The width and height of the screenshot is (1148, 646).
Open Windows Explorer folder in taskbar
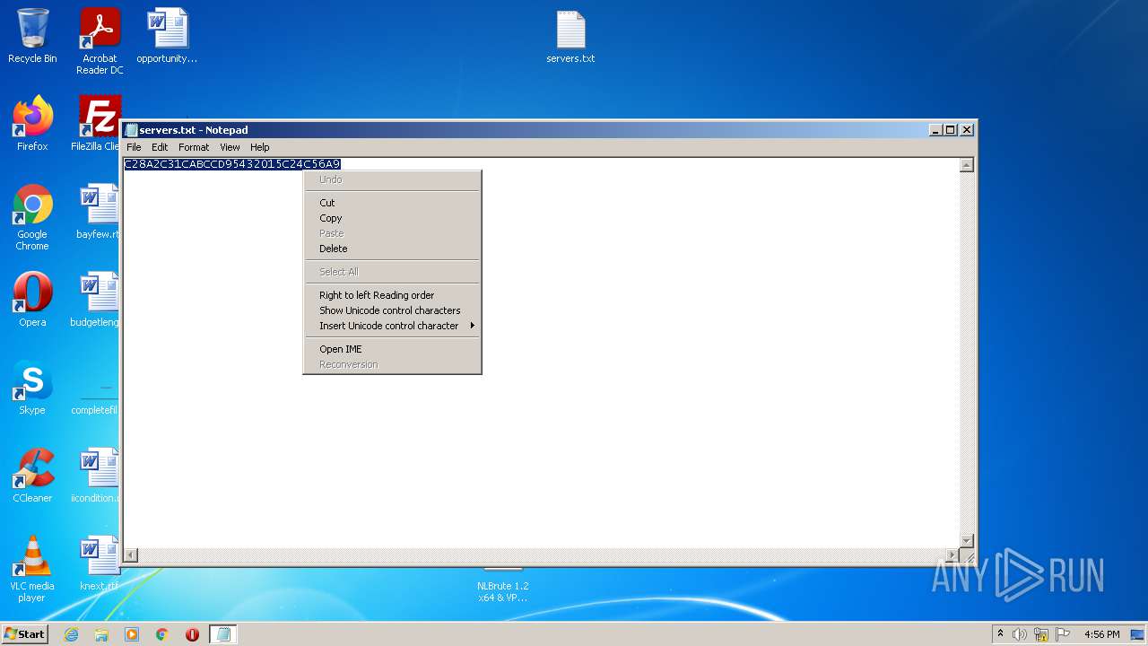(x=101, y=634)
